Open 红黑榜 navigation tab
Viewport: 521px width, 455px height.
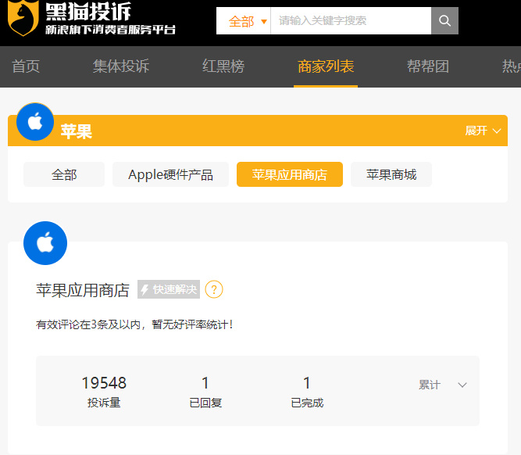[x=223, y=66]
